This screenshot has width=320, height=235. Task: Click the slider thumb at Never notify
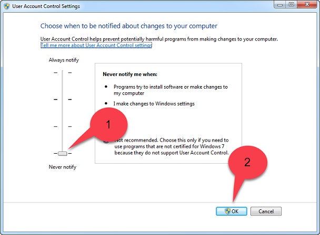[x=63, y=153]
